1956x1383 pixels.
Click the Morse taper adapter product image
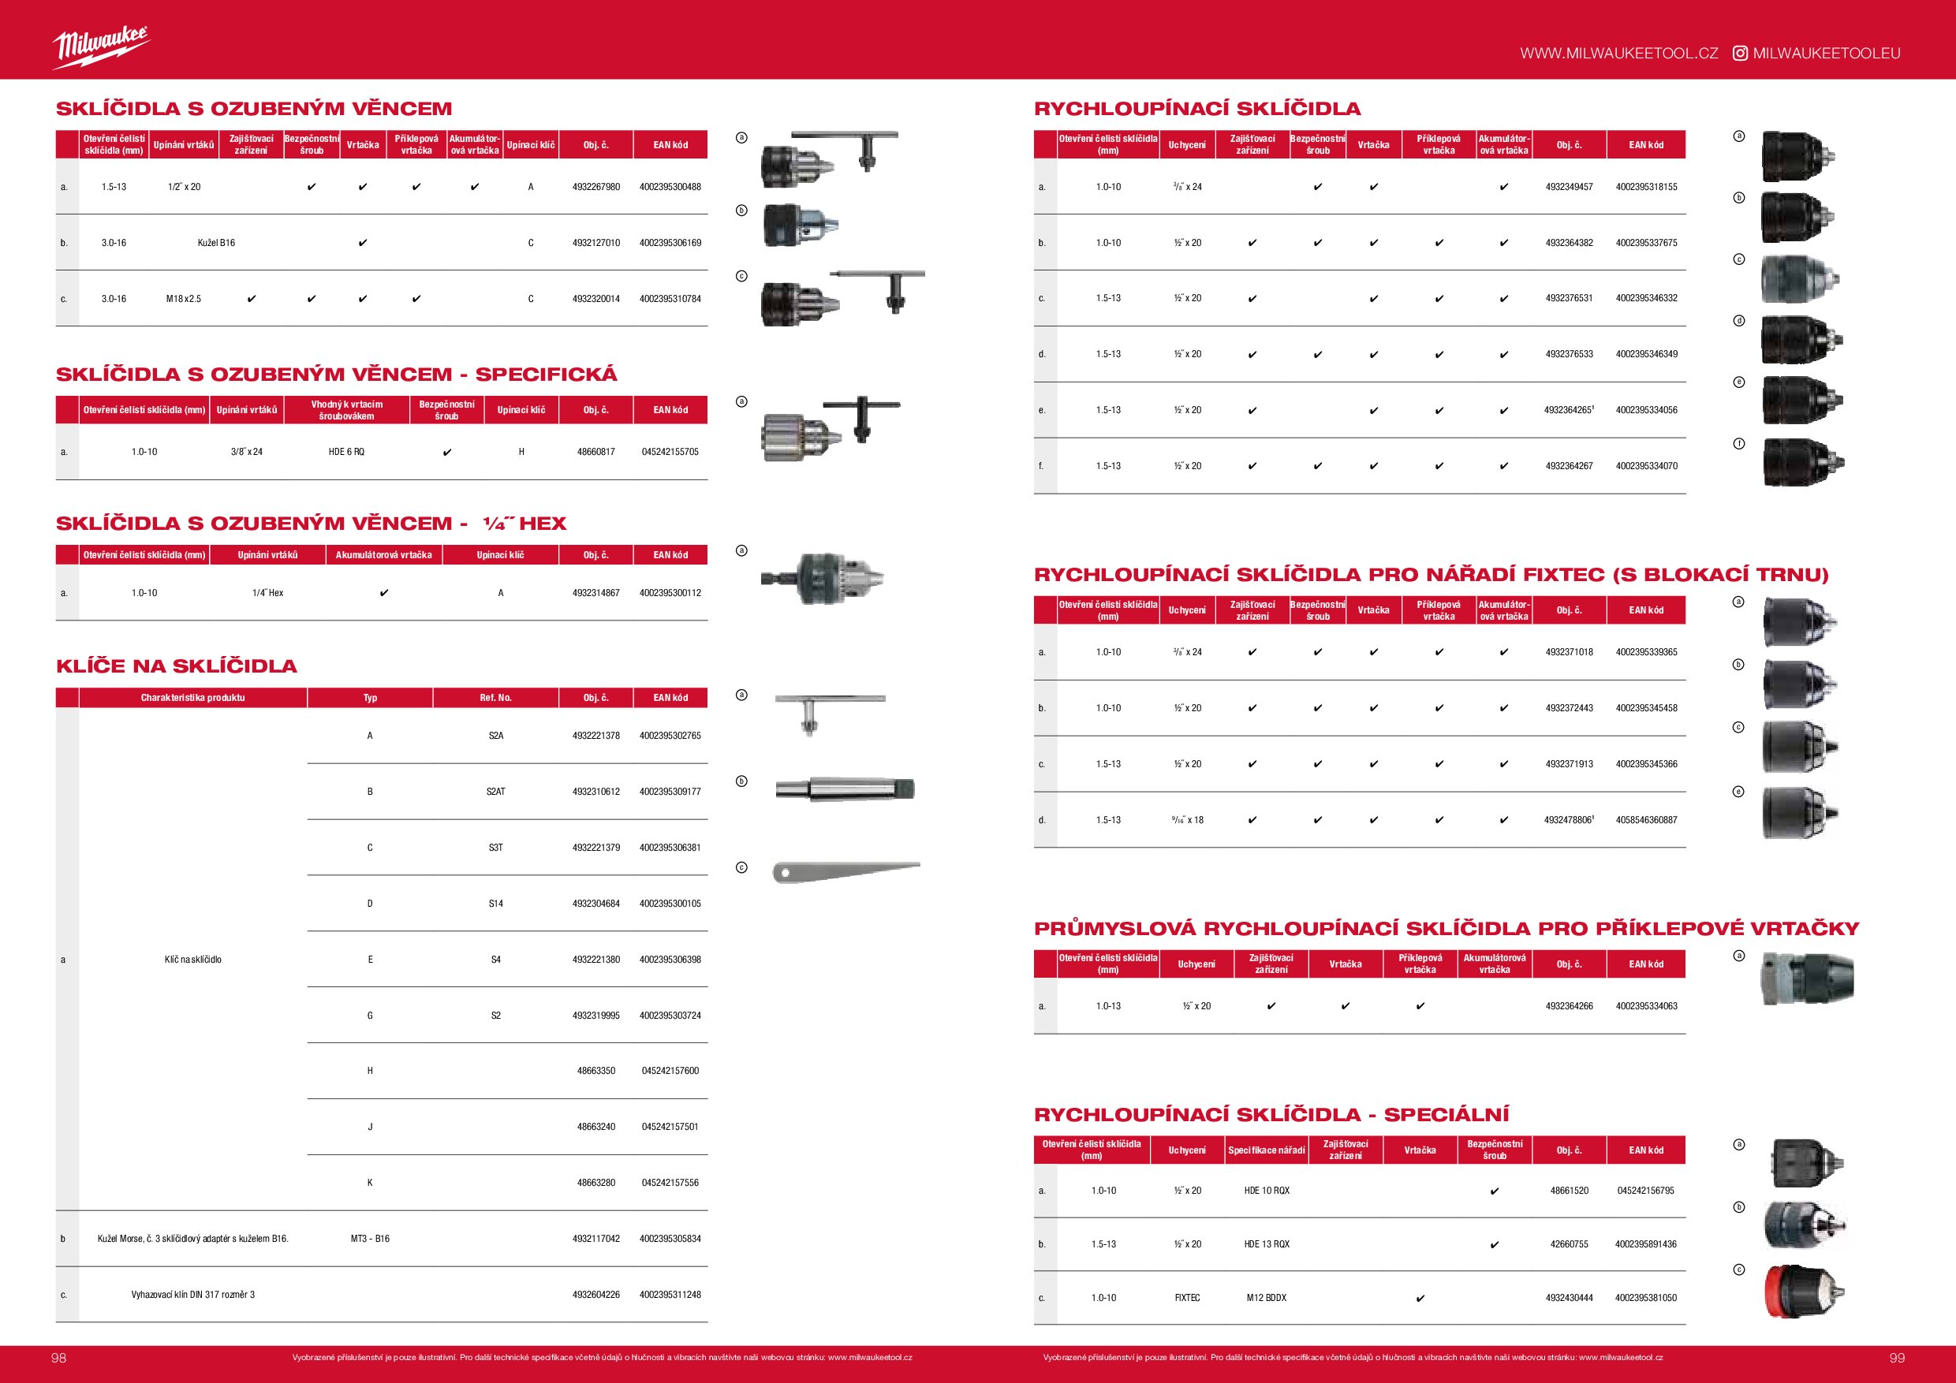coord(844,789)
